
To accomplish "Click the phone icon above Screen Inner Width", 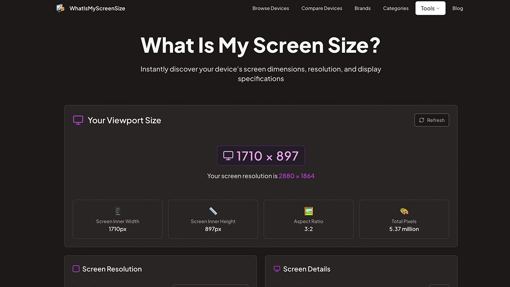I will [x=118, y=211].
